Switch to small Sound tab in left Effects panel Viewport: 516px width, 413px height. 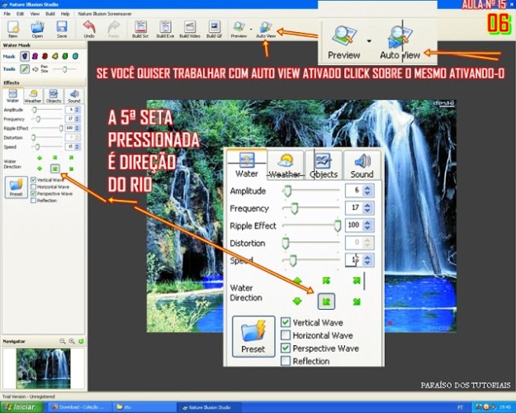[74, 96]
